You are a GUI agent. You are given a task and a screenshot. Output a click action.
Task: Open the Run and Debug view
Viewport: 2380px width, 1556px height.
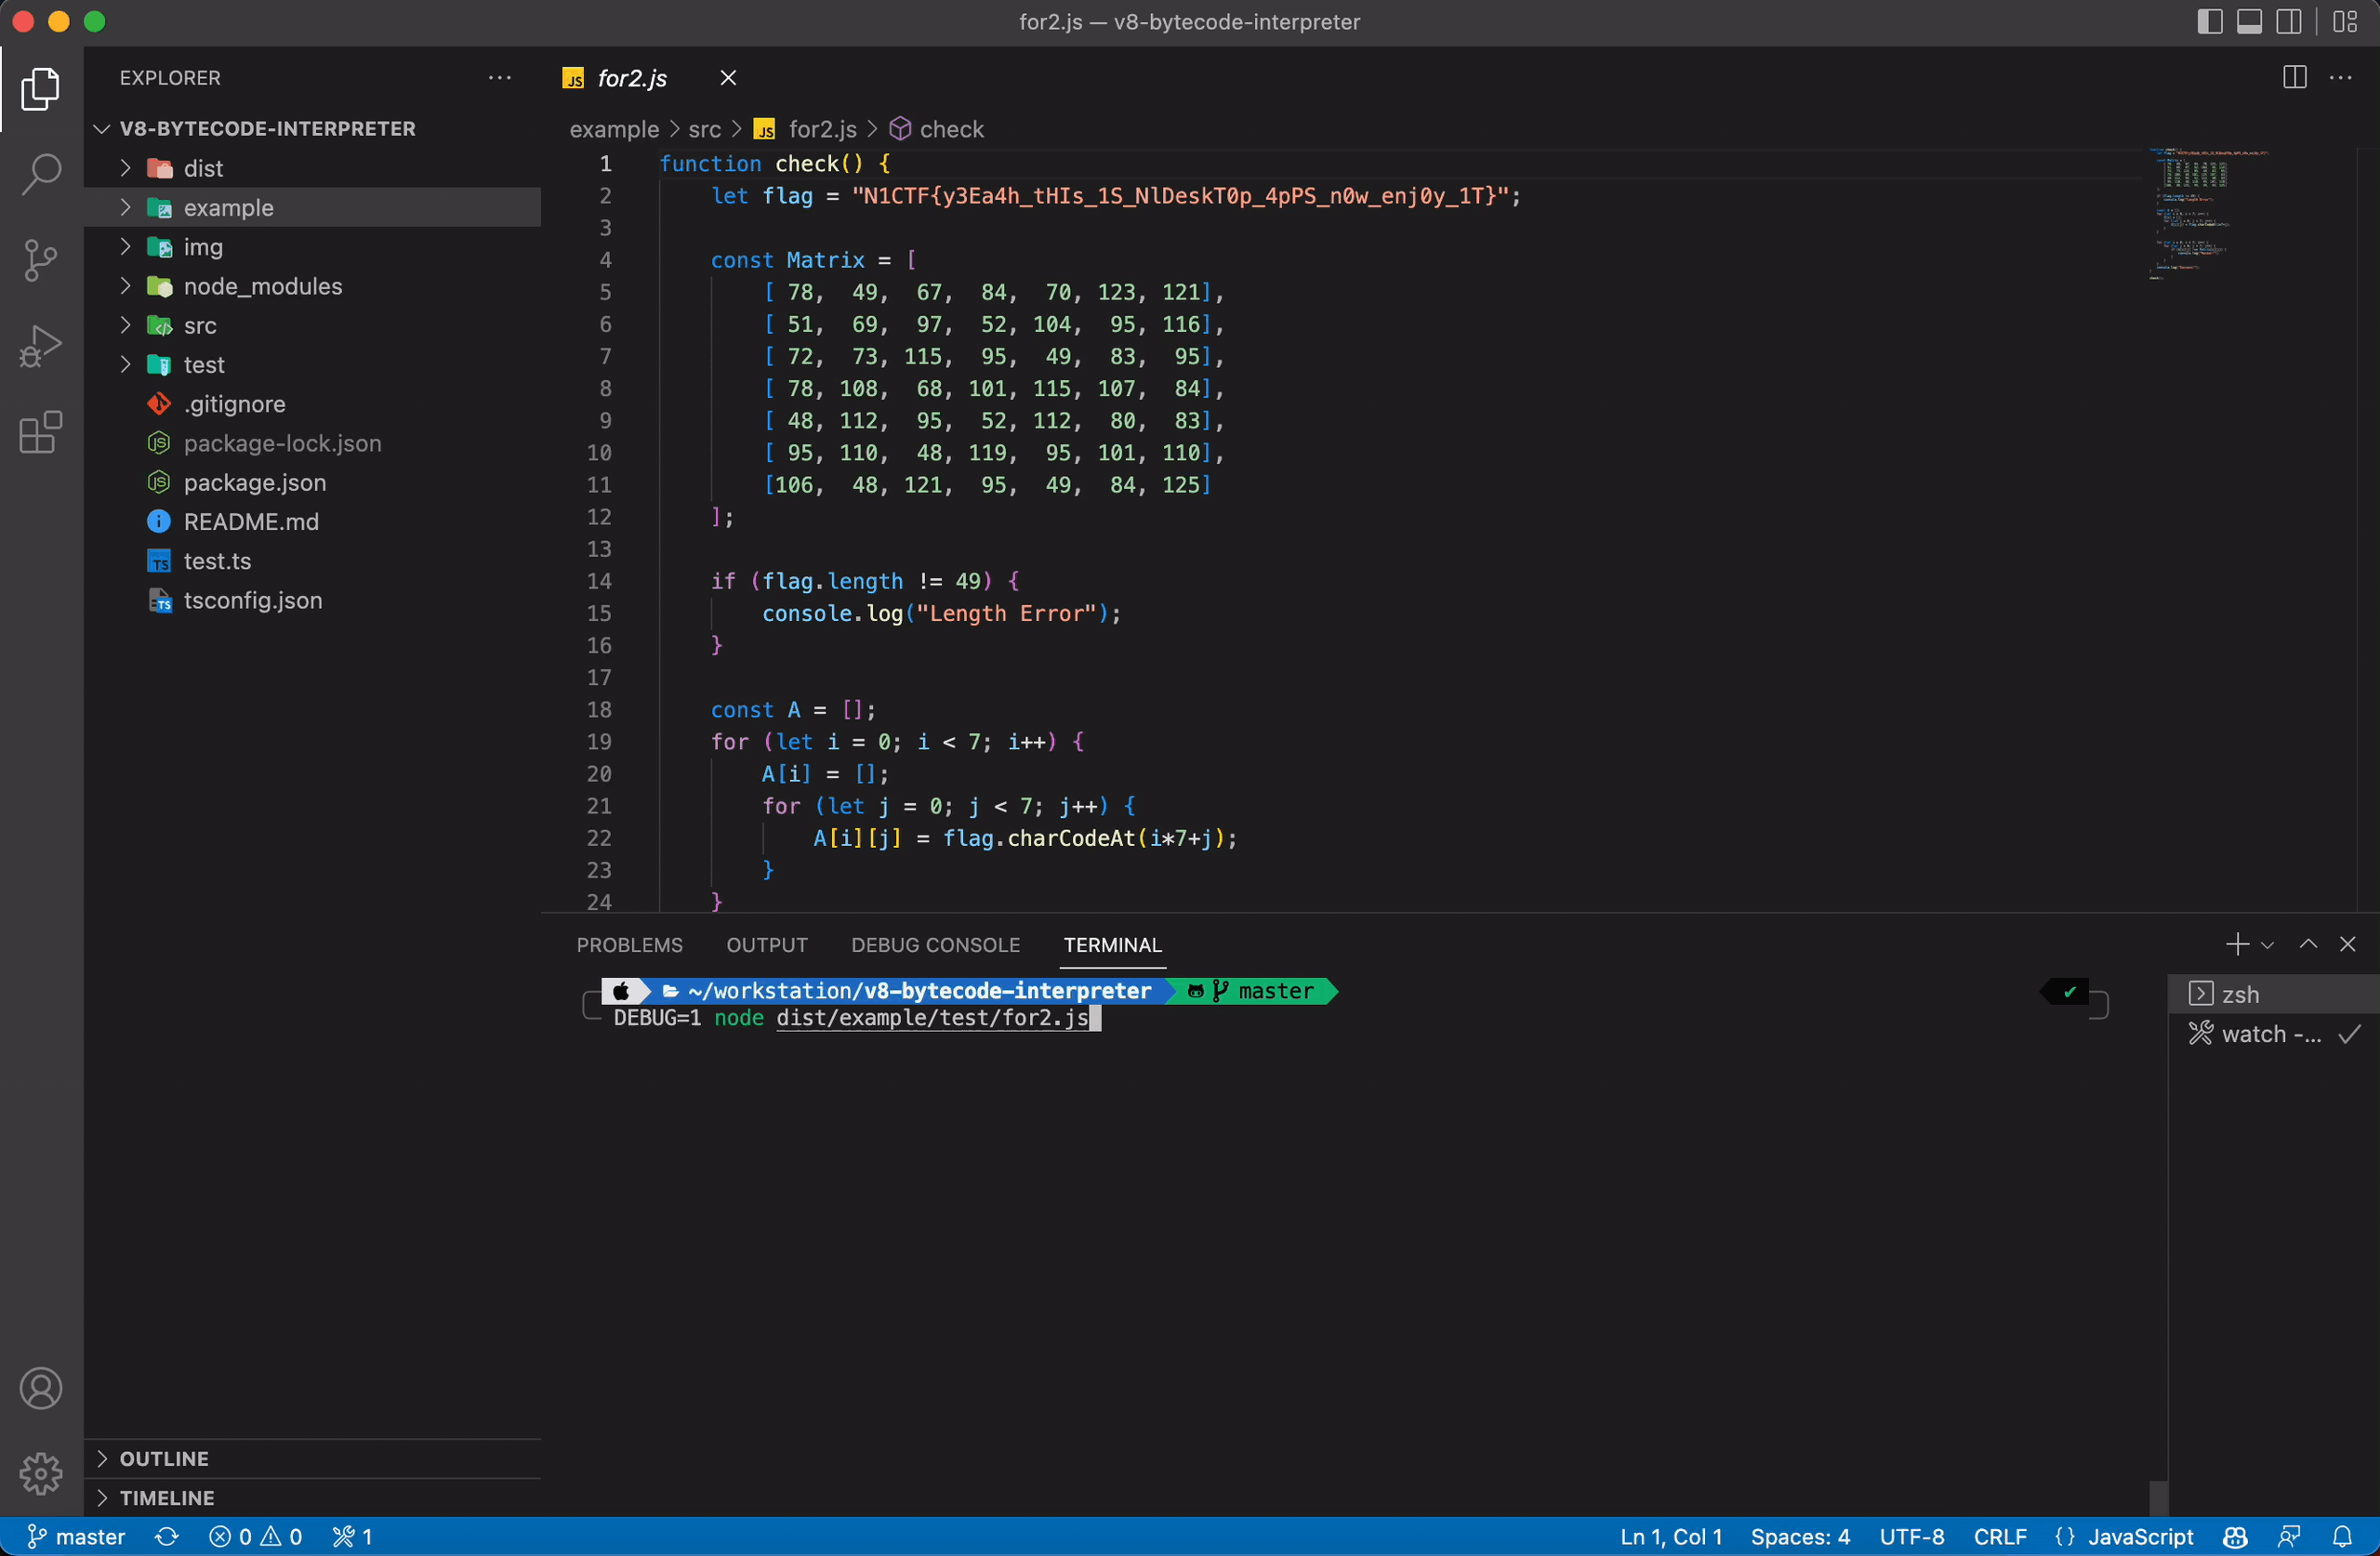[41, 346]
